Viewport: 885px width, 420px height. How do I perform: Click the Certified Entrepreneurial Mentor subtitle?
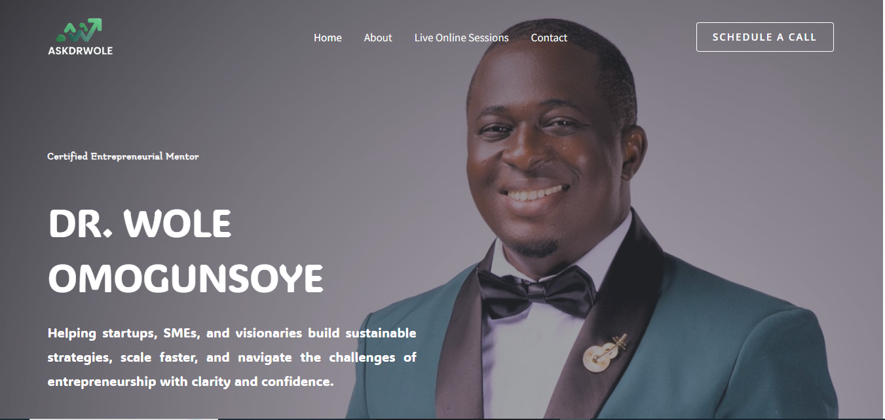coord(123,157)
